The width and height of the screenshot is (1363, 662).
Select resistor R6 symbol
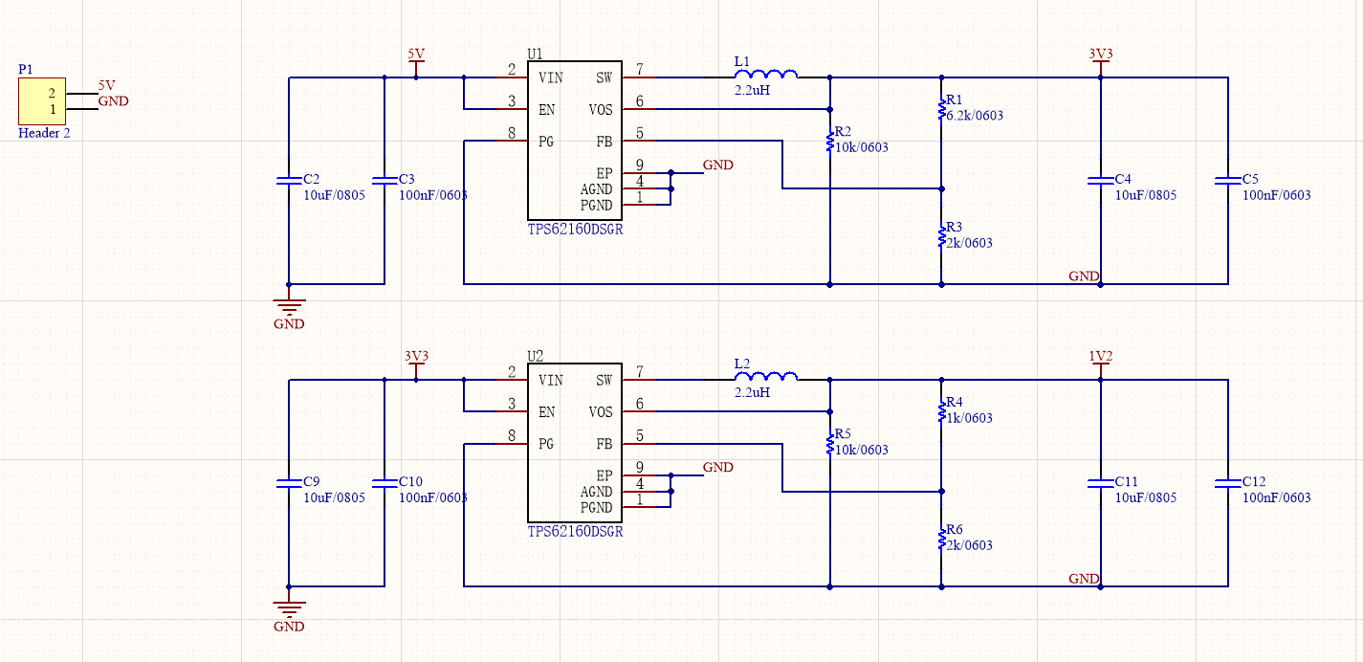pos(941,539)
